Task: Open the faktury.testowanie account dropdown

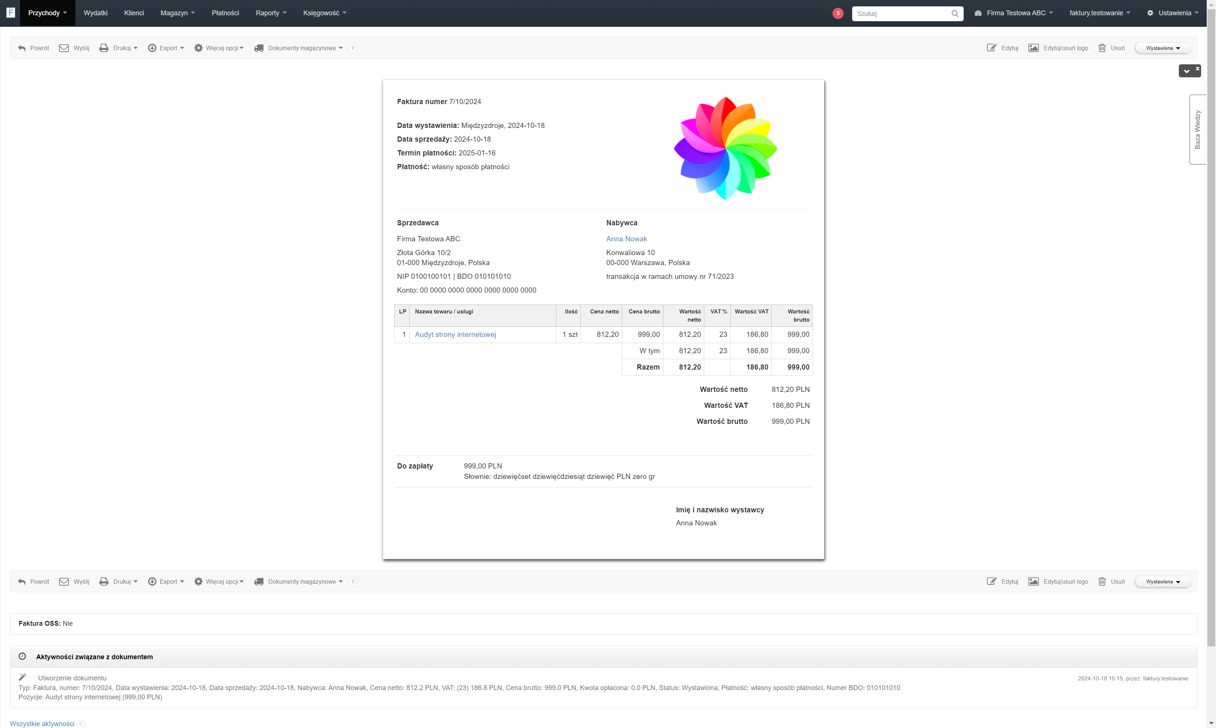Action: (1100, 13)
